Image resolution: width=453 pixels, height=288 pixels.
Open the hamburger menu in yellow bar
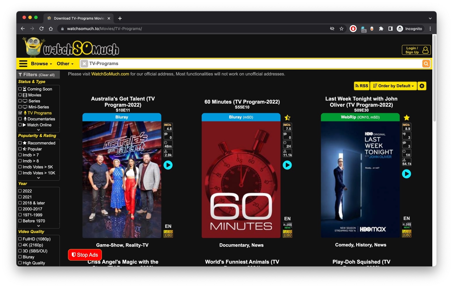pyautogui.click(x=23, y=64)
